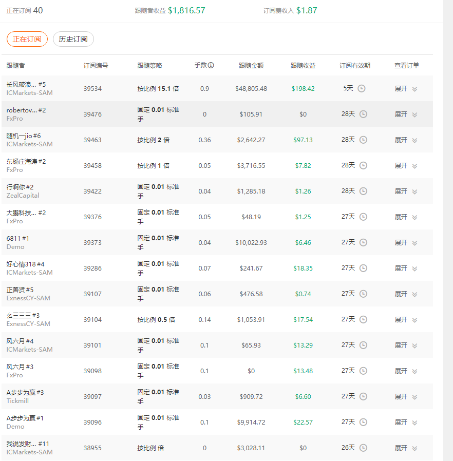453x461 pixels.
Task: Expand orders for 东杨庄海涛 #2 row
Action: click(406, 166)
